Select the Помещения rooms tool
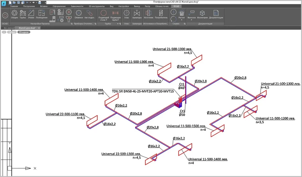The image size is (302, 177). (x=42, y=14)
